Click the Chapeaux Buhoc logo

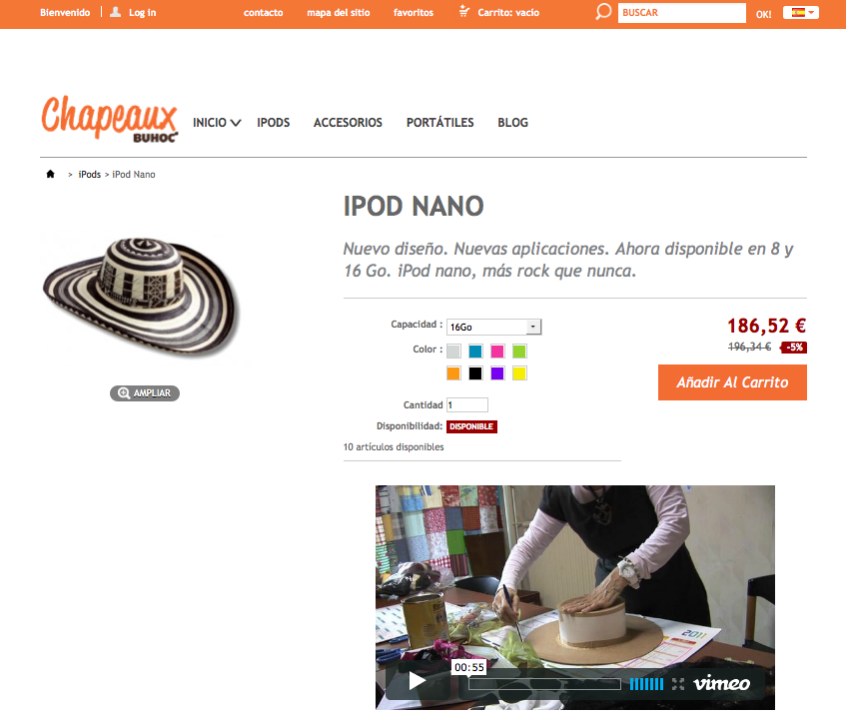pyautogui.click(x=110, y=119)
